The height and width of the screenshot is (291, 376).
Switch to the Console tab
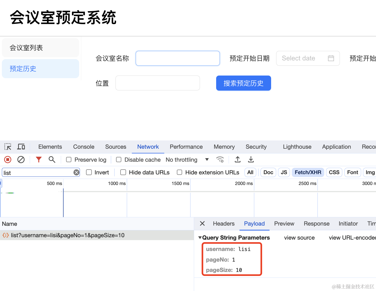84,147
